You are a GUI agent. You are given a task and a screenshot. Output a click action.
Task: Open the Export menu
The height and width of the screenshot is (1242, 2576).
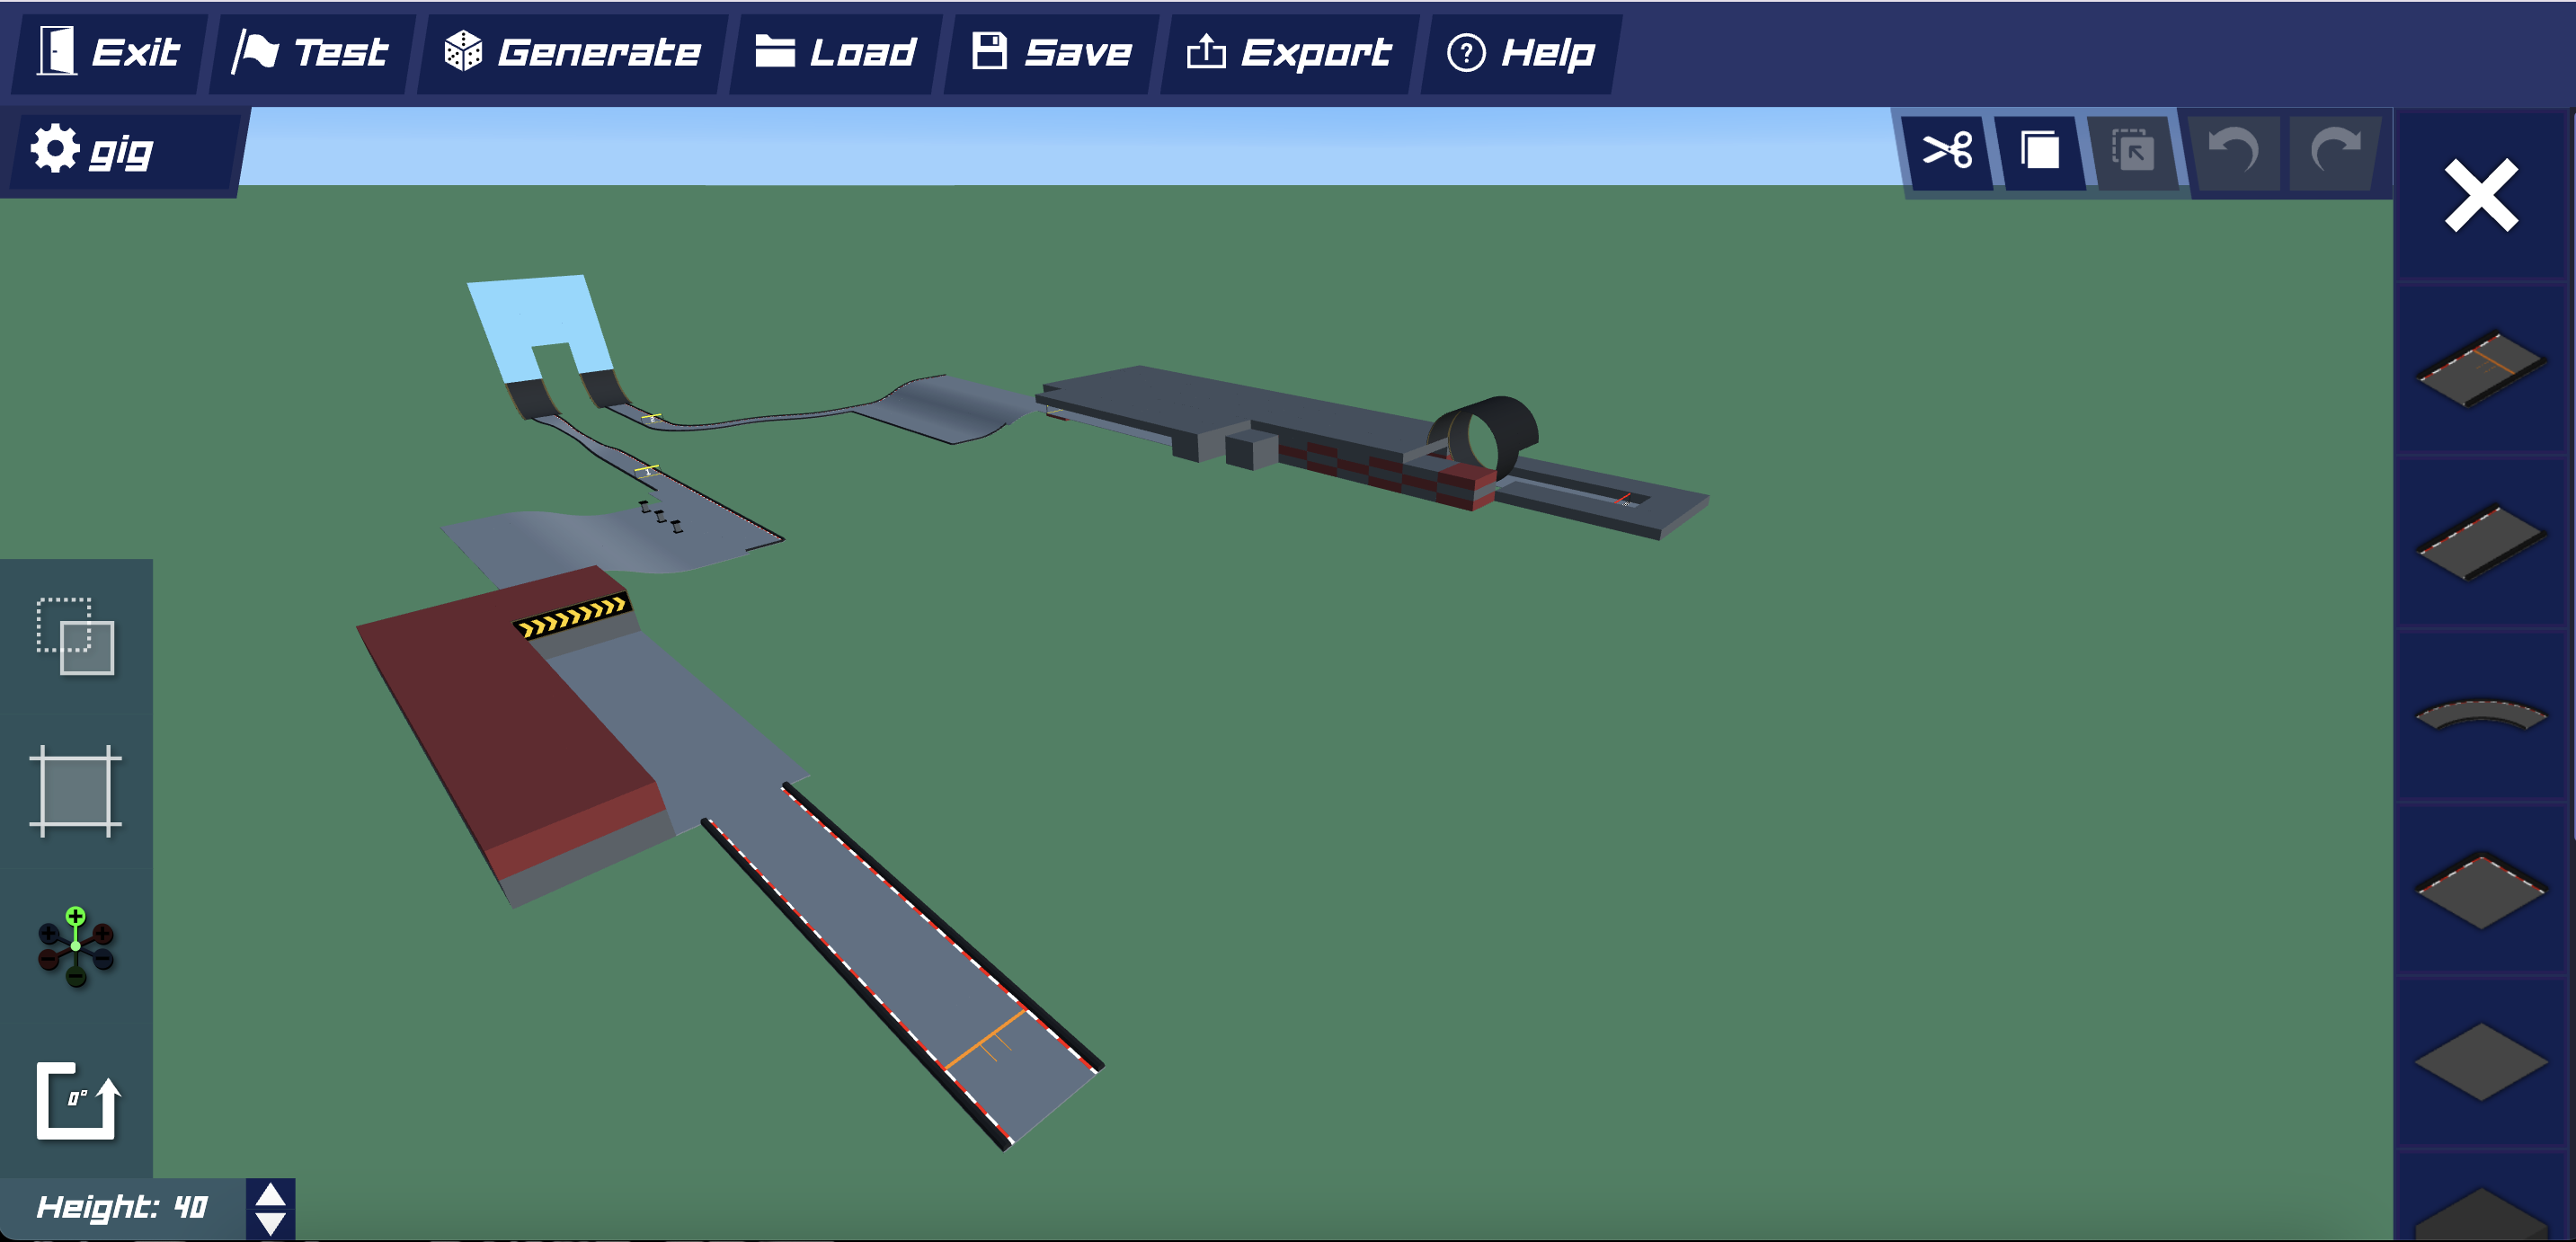click(1288, 52)
